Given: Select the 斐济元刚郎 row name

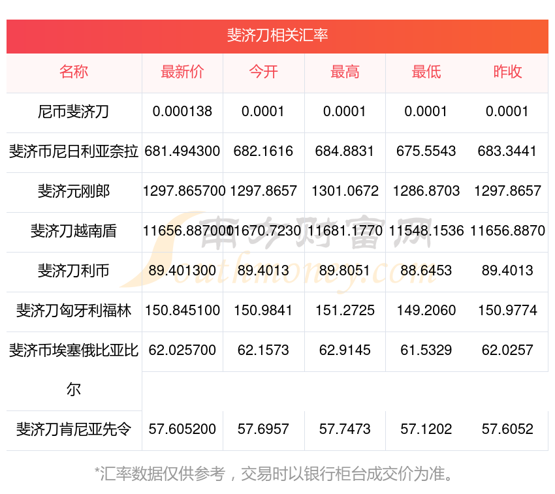Looking at the screenshot, I should [x=74, y=191].
